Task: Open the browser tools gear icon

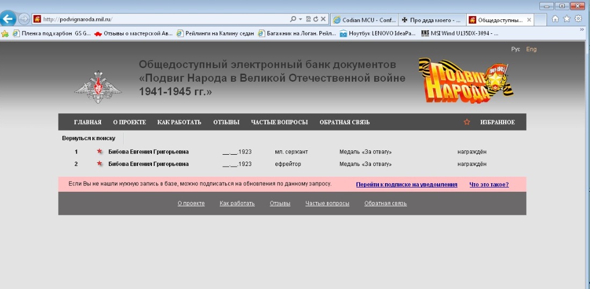Action: click(x=578, y=19)
